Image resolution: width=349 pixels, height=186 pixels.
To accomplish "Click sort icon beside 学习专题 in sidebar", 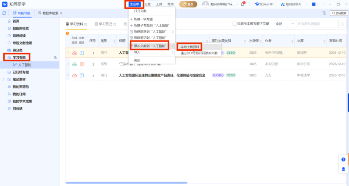I will (55, 58).
